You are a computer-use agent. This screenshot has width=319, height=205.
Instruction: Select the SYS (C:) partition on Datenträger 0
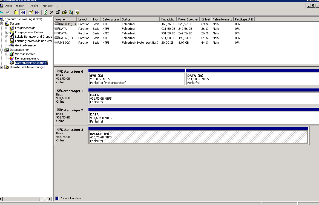(x=137, y=77)
